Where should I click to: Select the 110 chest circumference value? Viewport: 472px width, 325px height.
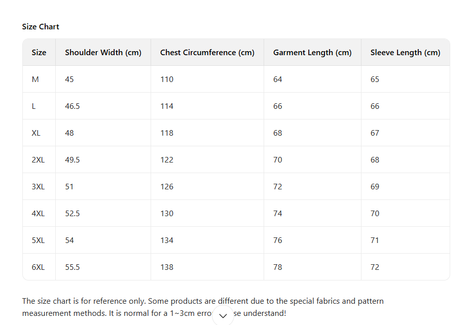[x=167, y=79]
